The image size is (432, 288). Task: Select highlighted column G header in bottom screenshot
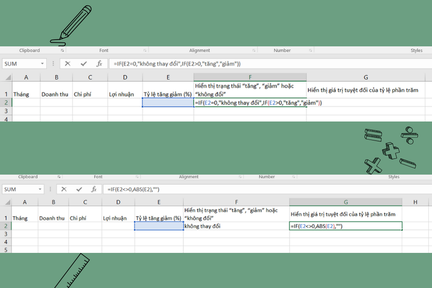tap(346, 202)
